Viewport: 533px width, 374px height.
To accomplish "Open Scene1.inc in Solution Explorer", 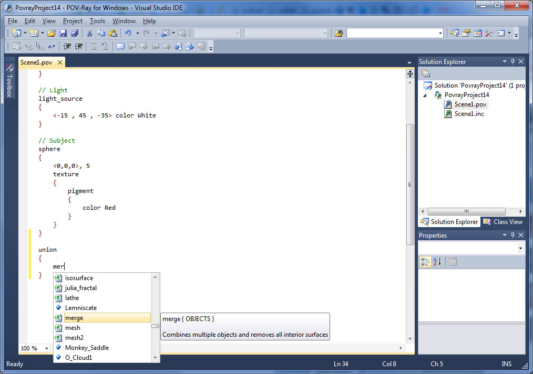I will [x=469, y=114].
